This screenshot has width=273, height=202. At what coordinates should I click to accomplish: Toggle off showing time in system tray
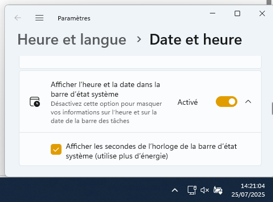tap(227, 102)
